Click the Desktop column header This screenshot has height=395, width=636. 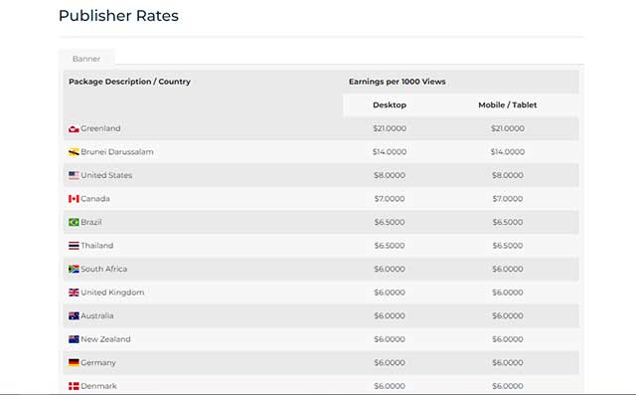click(390, 105)
